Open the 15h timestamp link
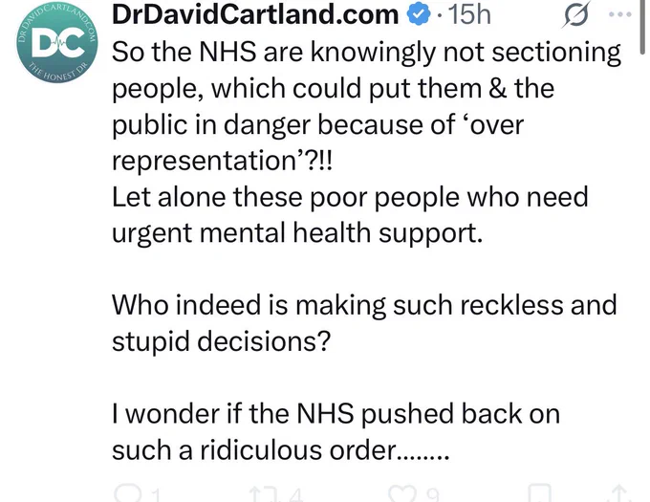 point(469,15)
